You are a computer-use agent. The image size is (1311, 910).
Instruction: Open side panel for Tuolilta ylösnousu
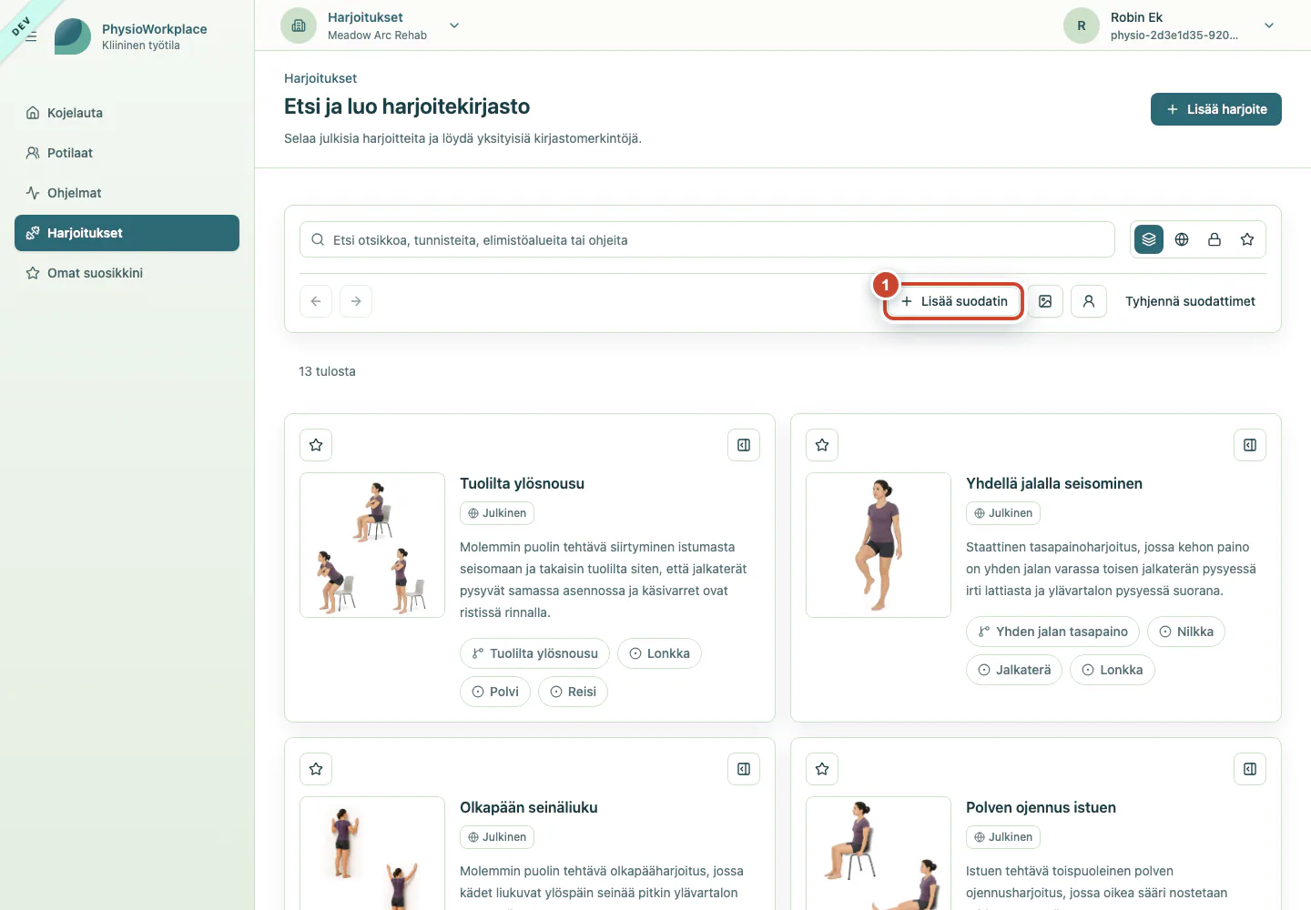point(744,445)
